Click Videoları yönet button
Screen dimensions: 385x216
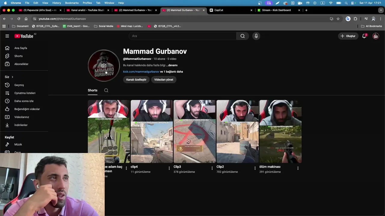tap(164, 79)
